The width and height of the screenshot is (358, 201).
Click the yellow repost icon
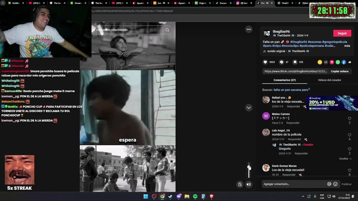point(320,62)
